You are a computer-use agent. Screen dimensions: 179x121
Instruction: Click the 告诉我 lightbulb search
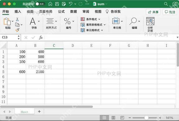click(x=113, y=11)
